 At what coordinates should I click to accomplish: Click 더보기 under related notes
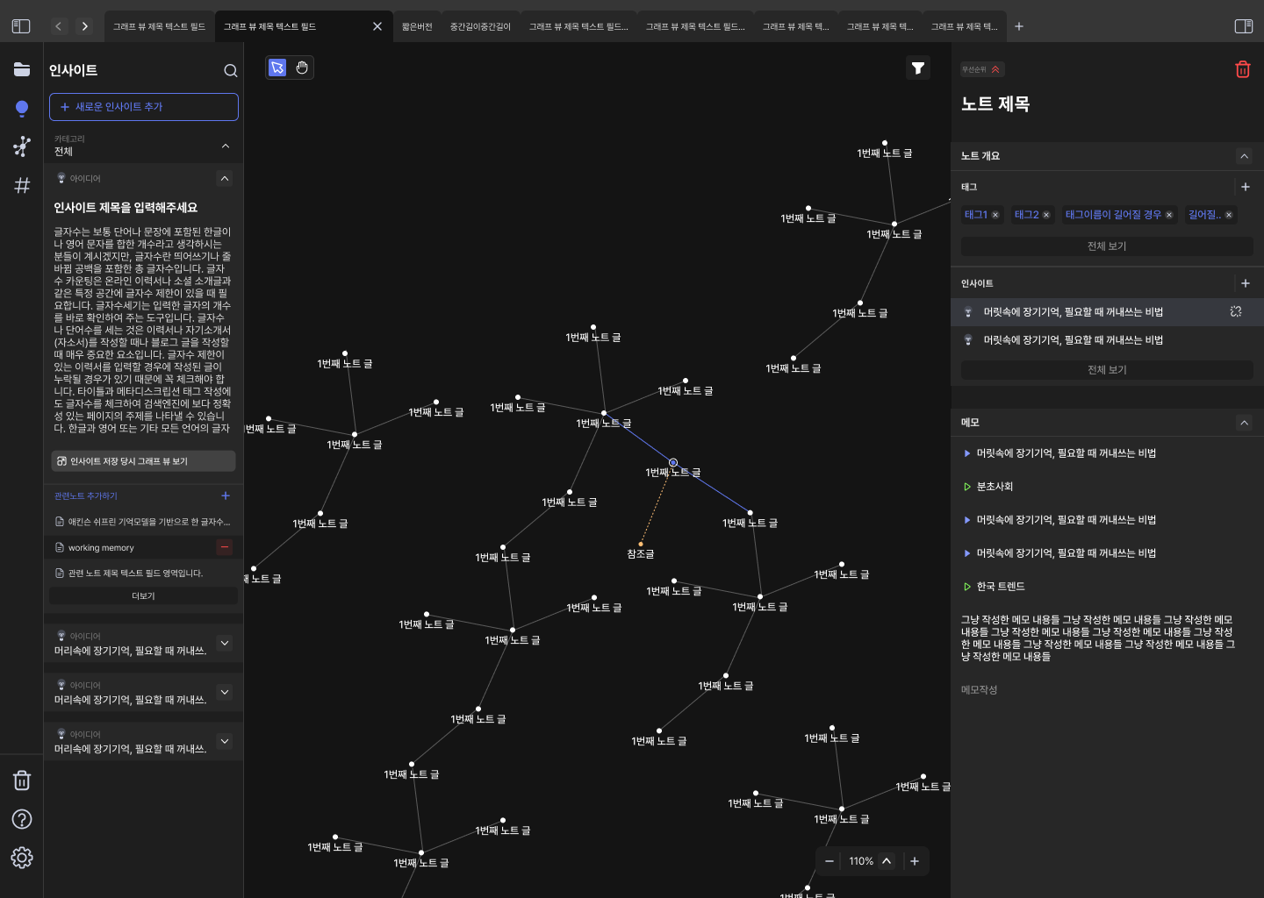click(x=143, y=595)
